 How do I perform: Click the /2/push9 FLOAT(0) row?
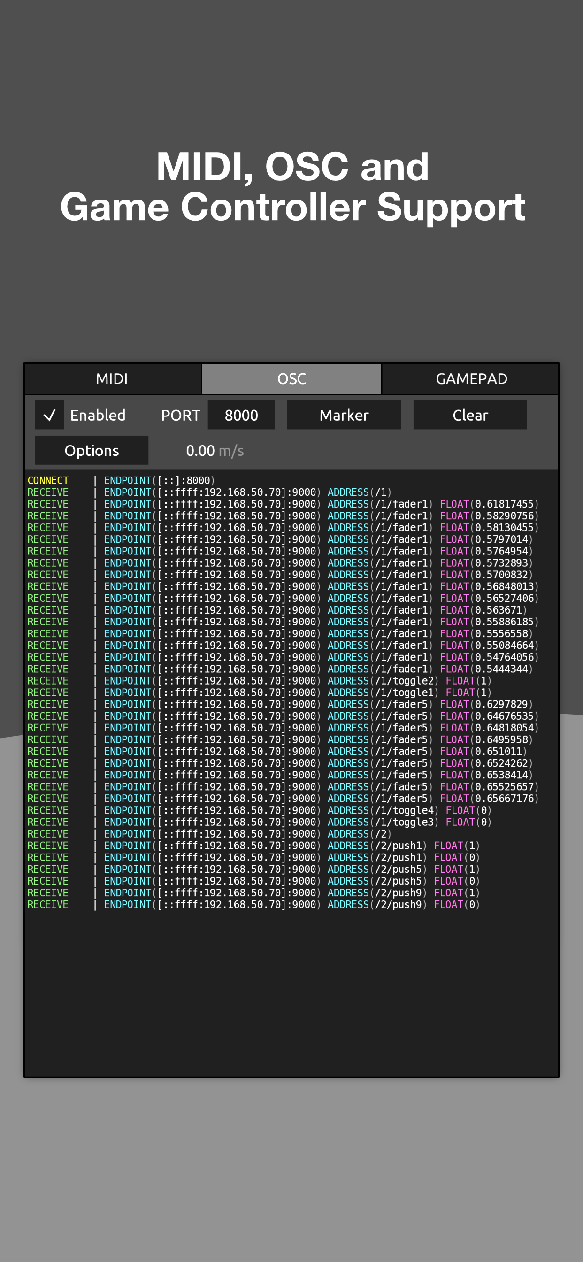(x=253, y=904)
